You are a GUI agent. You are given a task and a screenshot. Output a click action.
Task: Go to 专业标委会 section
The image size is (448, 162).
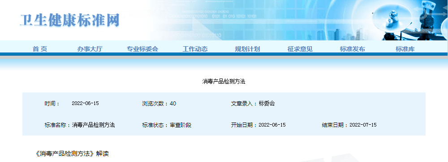(x=142, y=49)
